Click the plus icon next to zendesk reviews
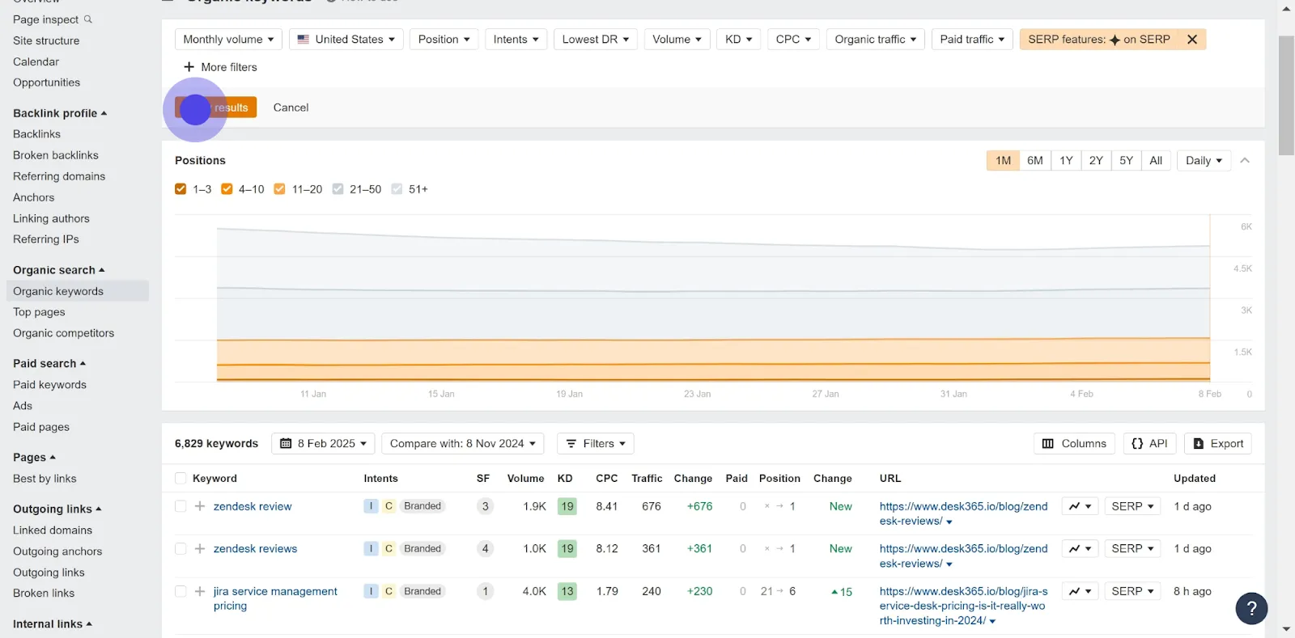The image size is (1295, 638). pos(200,548)
